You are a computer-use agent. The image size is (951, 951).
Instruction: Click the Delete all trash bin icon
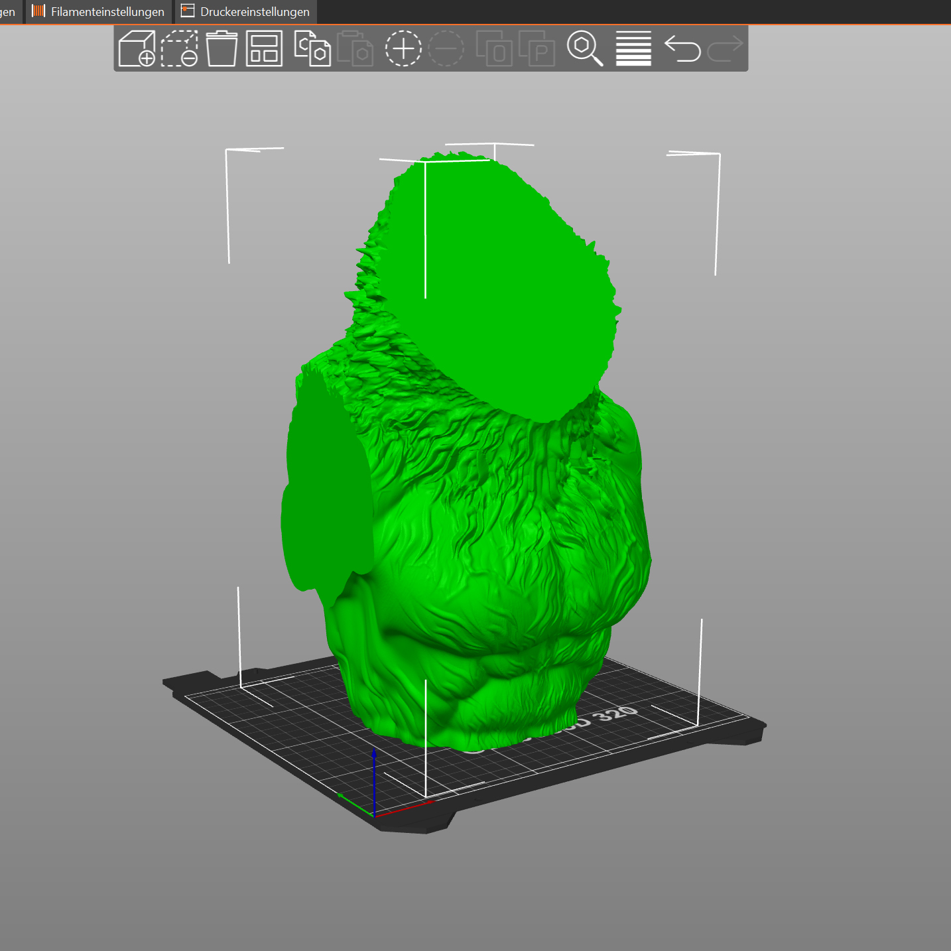tap(222, 48)
